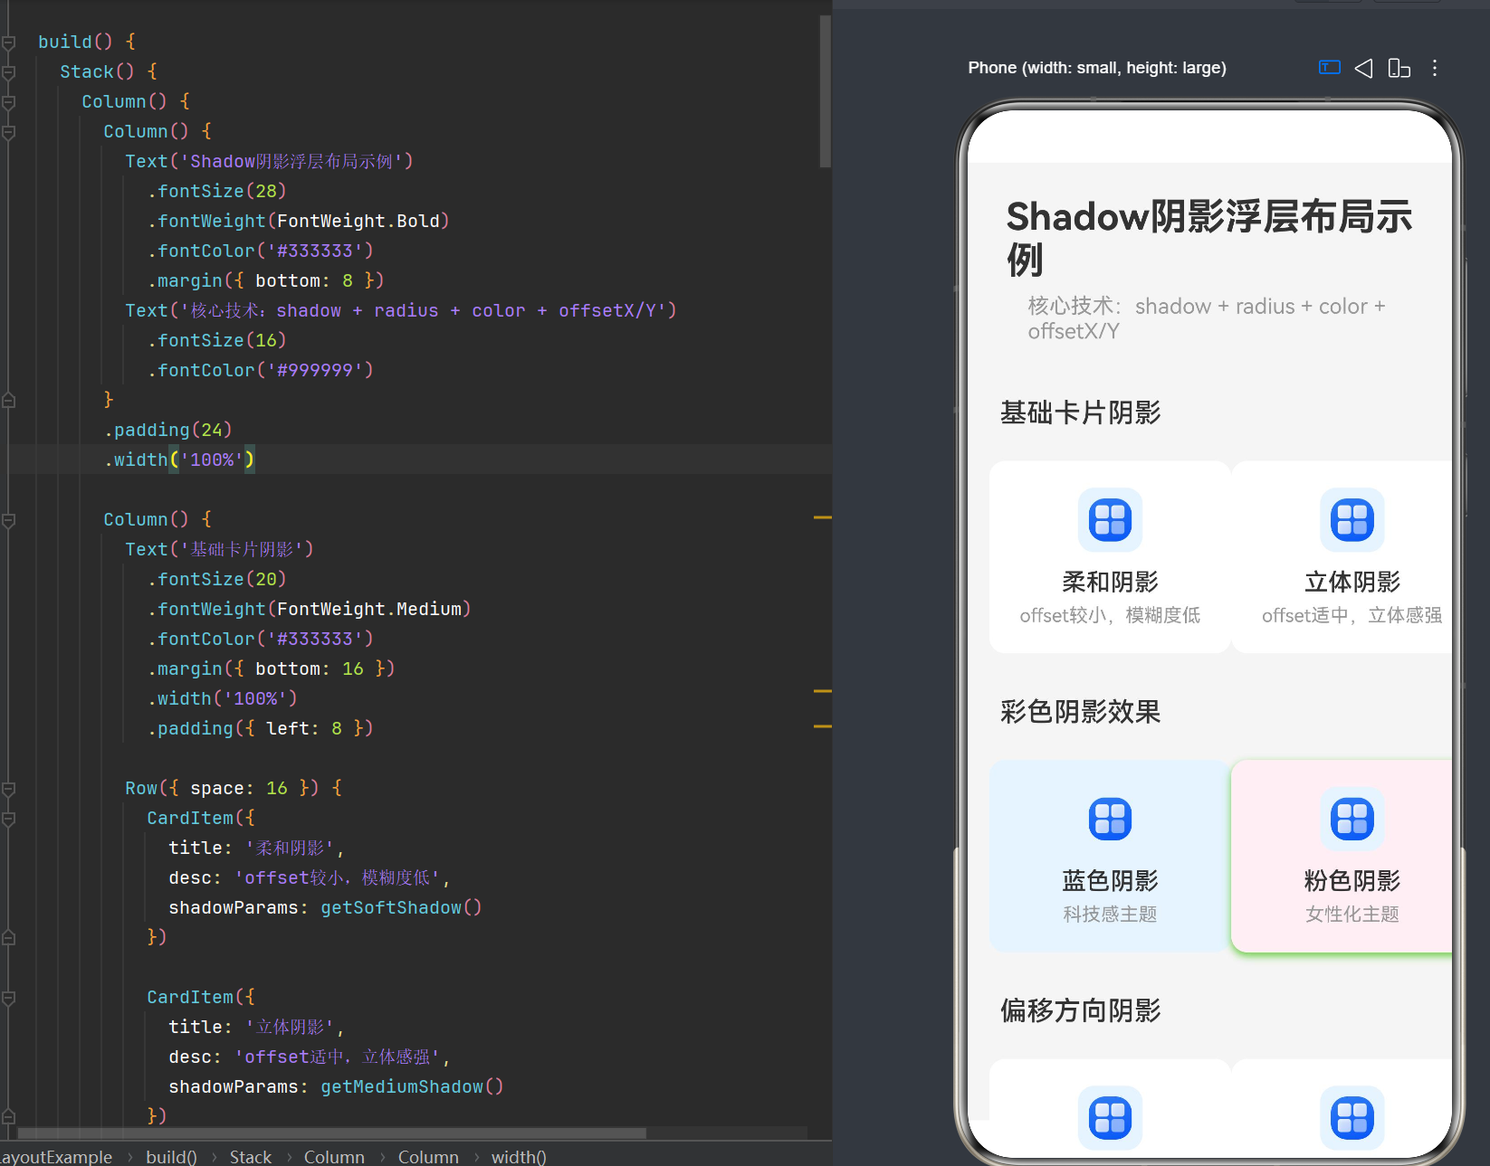Click the Phone (width: small, height: large) label
Image resolution: width=1490 pixels, height=1166 pixels.
point(1097,68)
